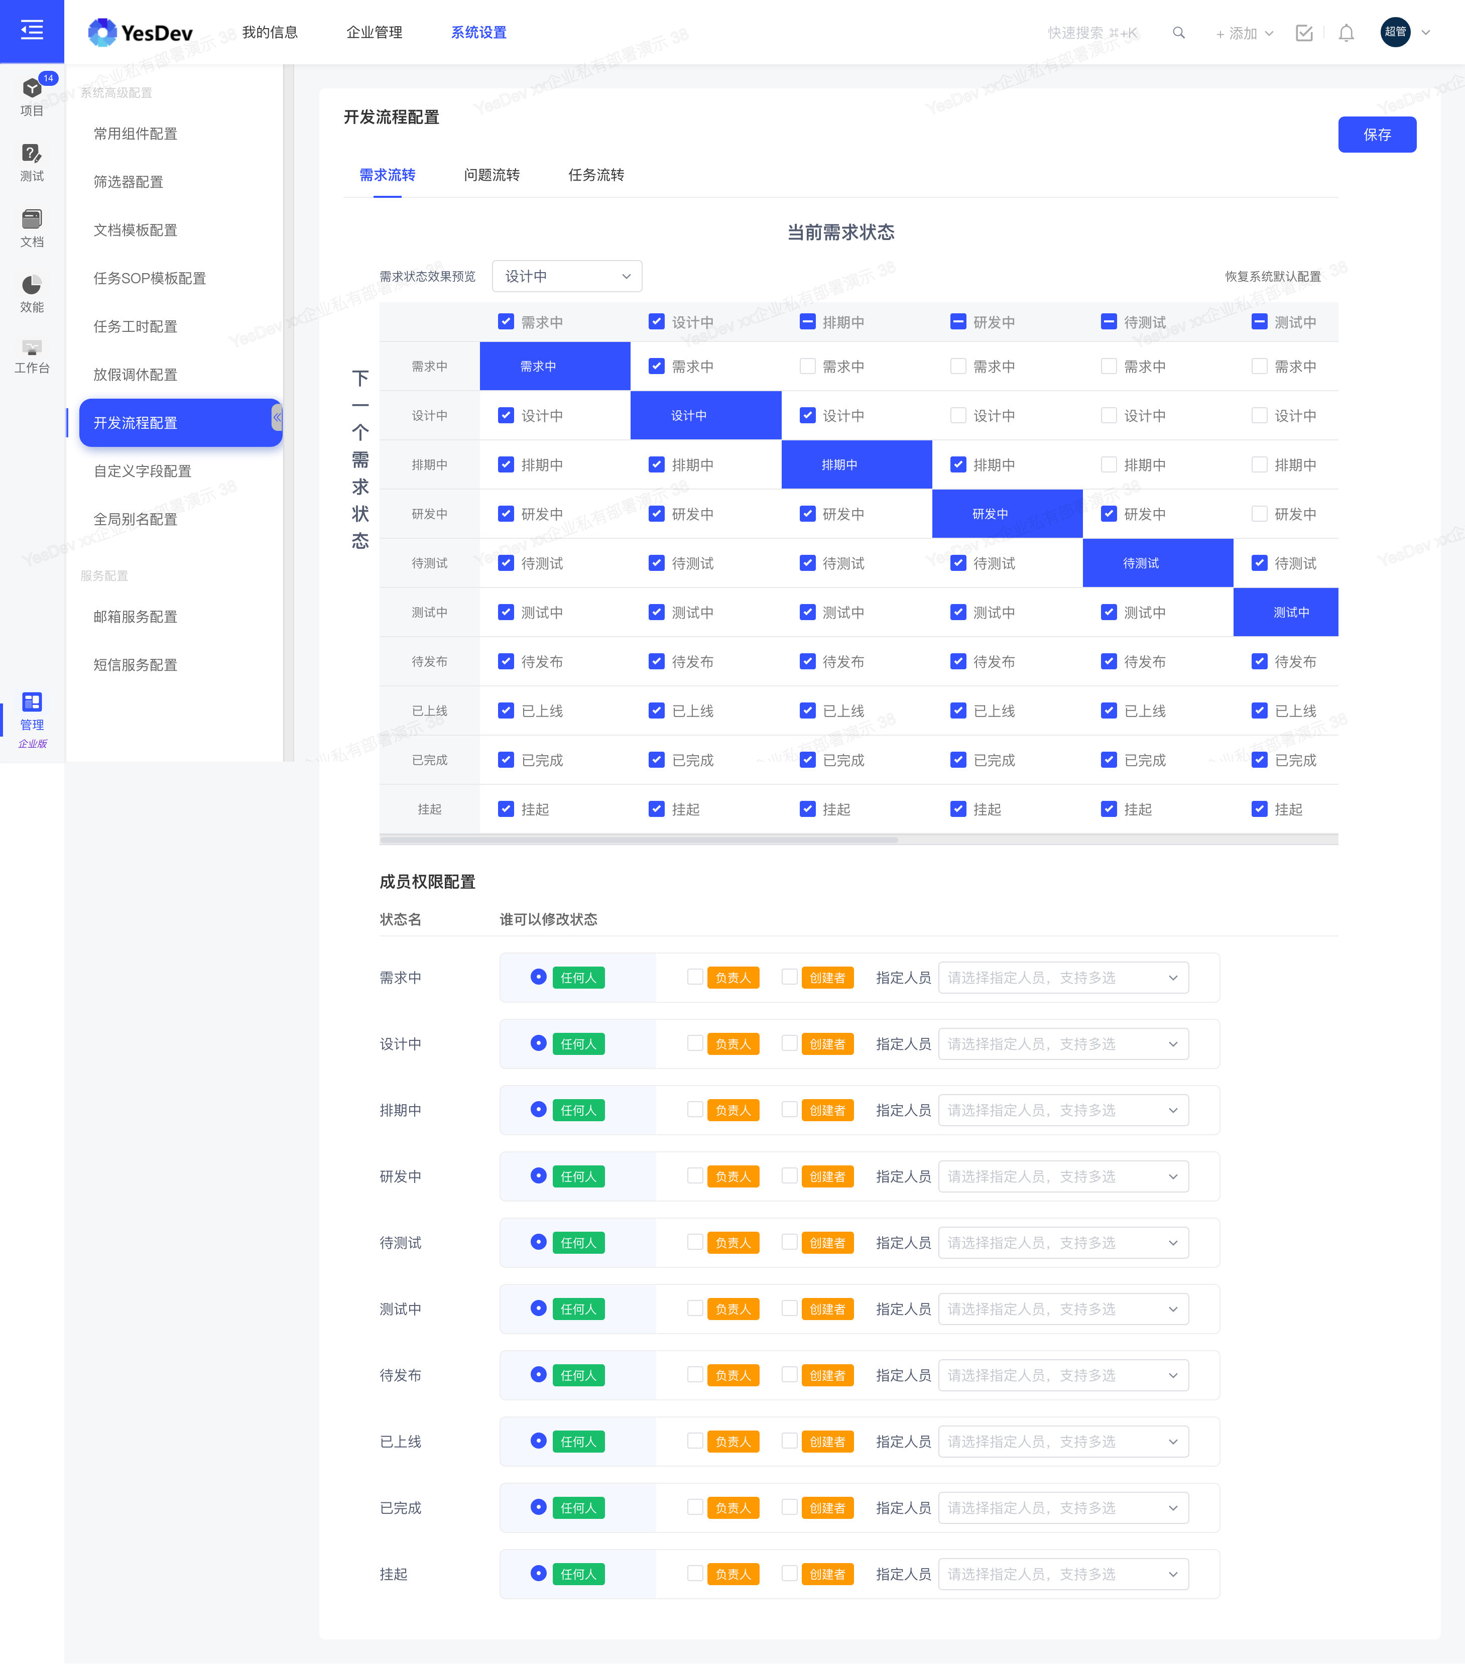Open 企业管理 in top navigation

[x=375, y=33]
